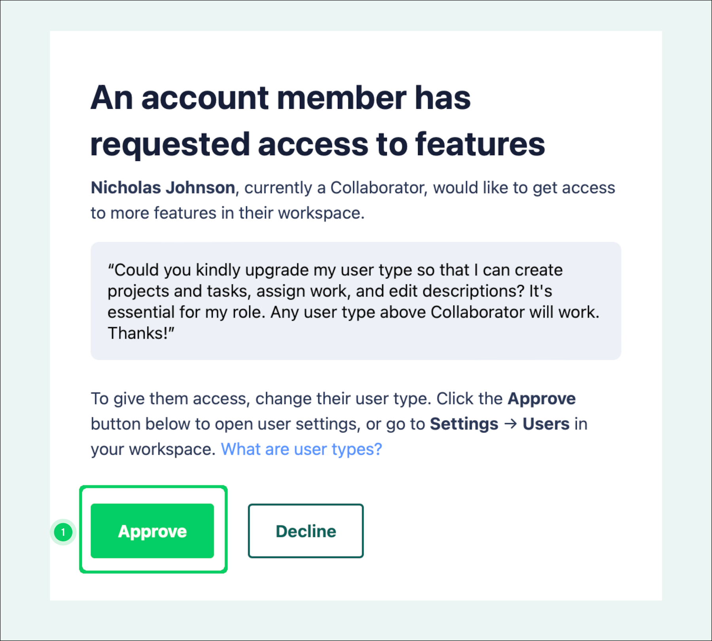Click the bold 'Users' word in instructions

(x=546, y=424)
